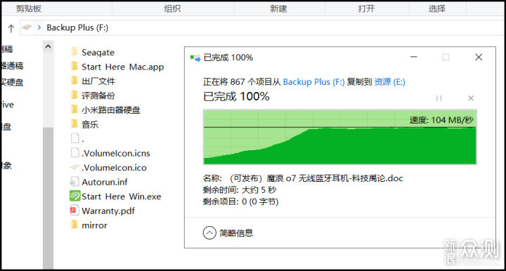Collapse details via 简略信息 chevron
The width and height of the screenshot is (506, 271).
[x=209, y=232]
